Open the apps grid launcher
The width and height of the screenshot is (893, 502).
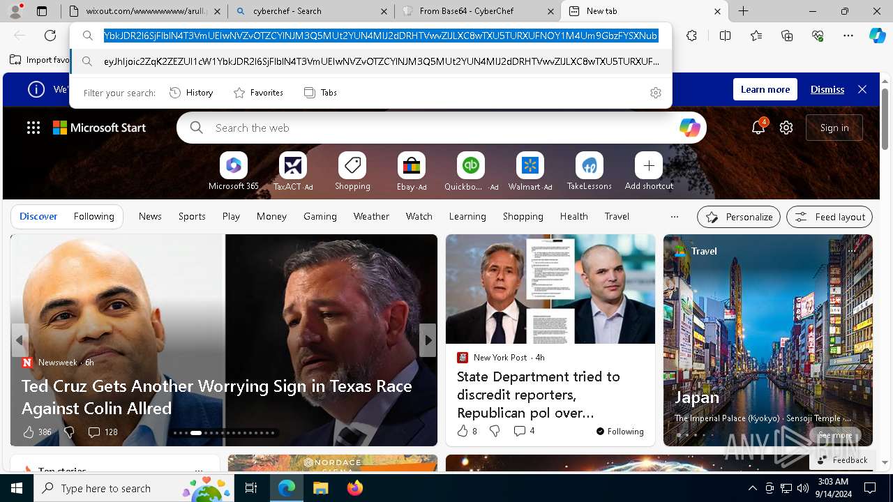pyautogui.click(x=33, y=128)
